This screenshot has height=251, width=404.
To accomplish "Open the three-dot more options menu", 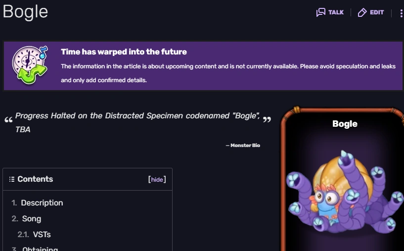I will pyautogui.click(x=401, y=13).
